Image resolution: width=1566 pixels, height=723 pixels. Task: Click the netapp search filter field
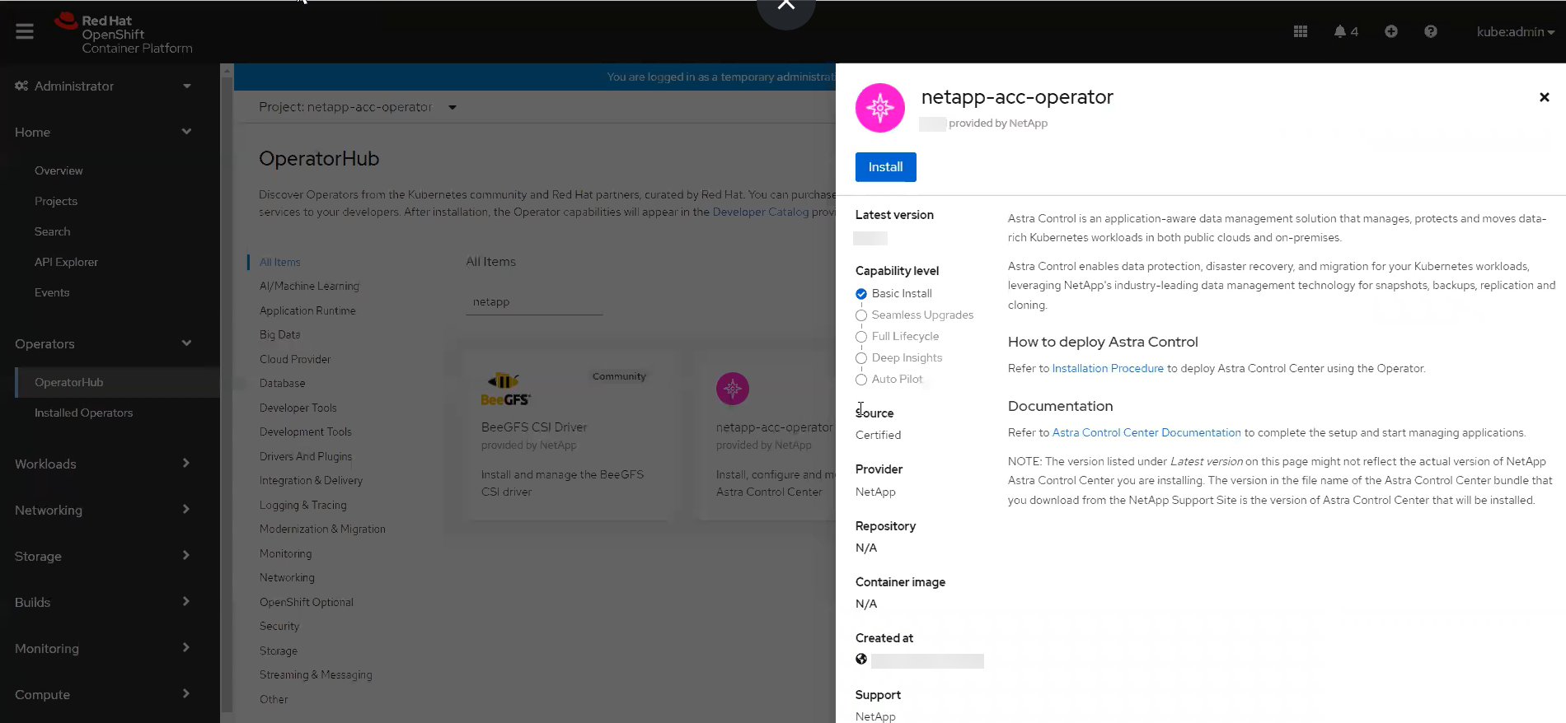(x=533, y=302)
